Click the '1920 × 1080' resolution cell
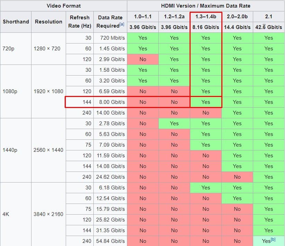 click(48, 91)
